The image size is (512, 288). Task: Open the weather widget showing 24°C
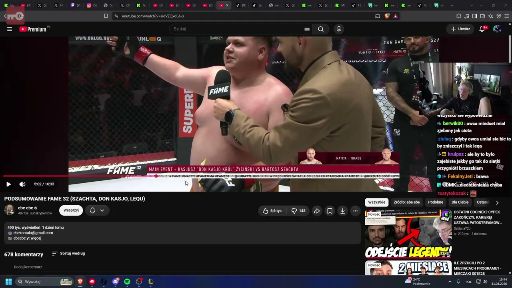(417, 282)
